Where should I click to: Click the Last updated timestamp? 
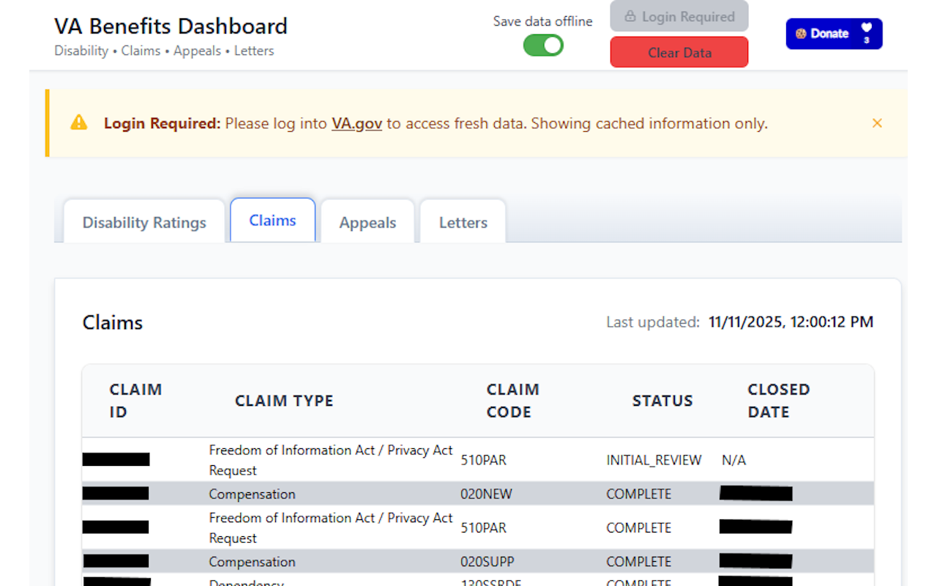[x=791, y=322]
